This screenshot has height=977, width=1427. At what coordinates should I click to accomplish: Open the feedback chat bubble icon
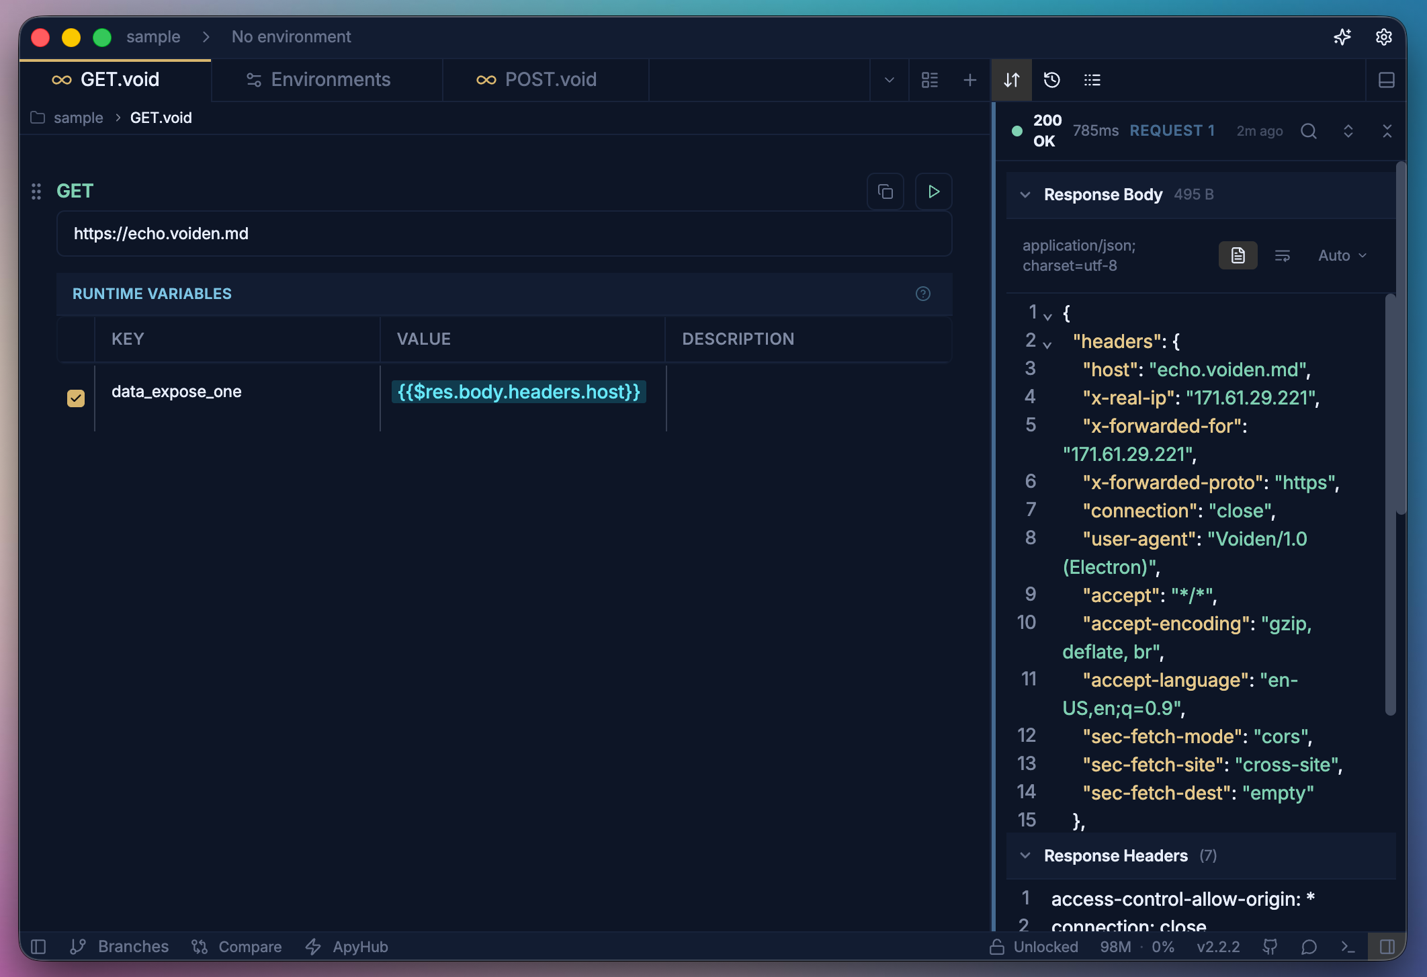click(1309, 947)
